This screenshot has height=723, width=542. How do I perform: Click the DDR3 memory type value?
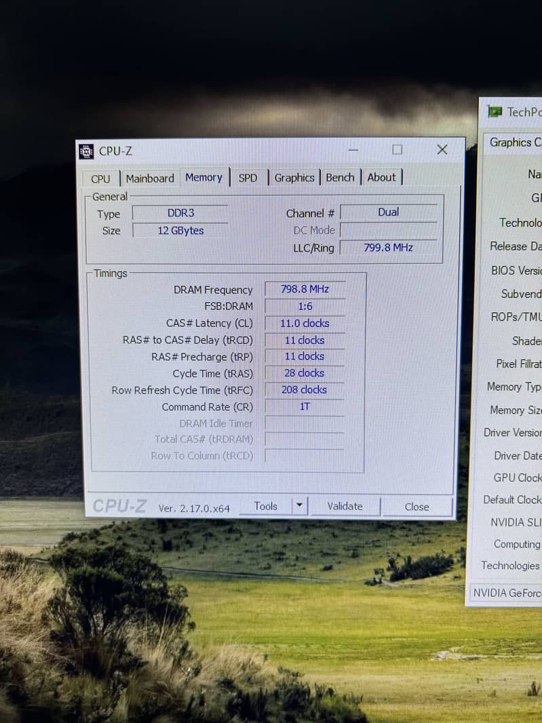coord(180,213)
